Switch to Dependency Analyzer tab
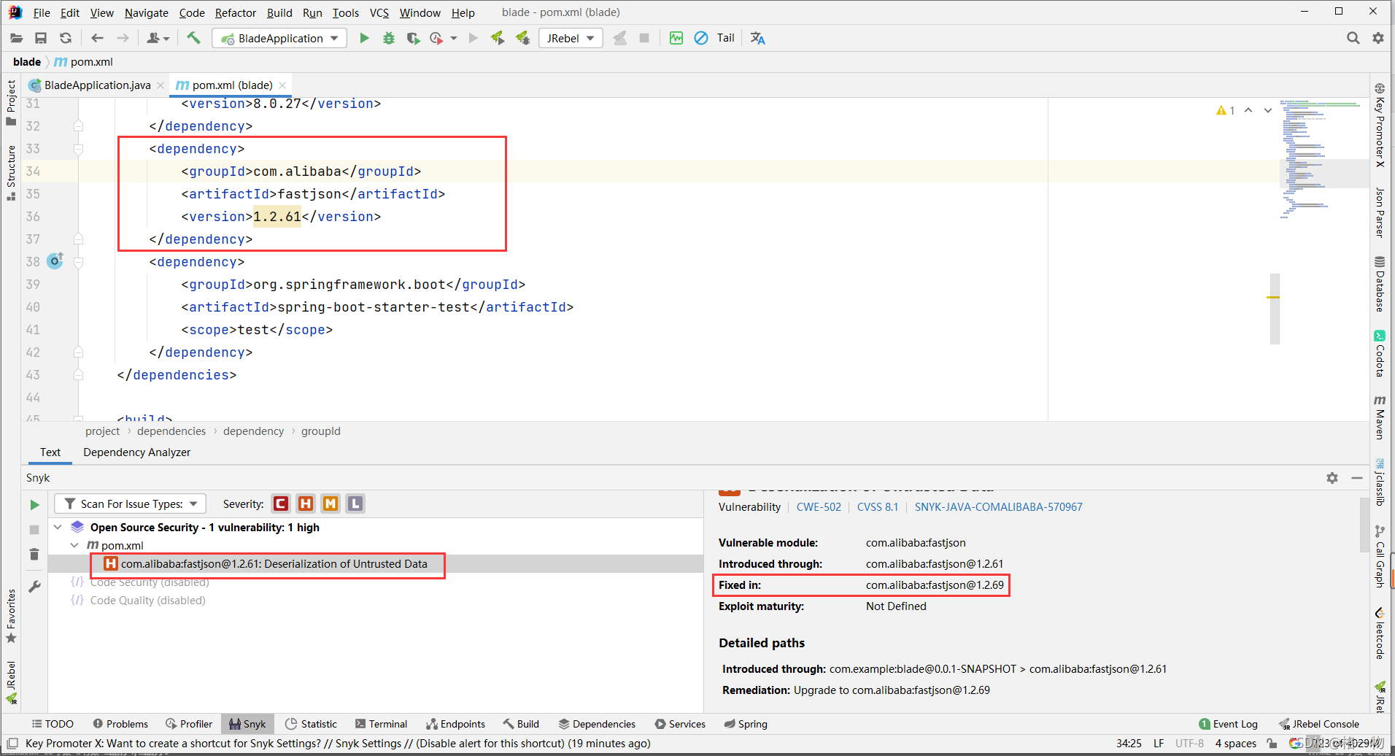The height and width of the screenshot is (756, 1395). point(136,452)
